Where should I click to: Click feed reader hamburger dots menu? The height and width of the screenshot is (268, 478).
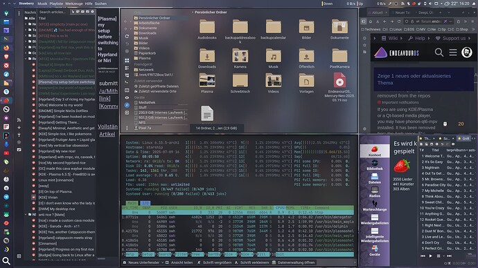19,13
